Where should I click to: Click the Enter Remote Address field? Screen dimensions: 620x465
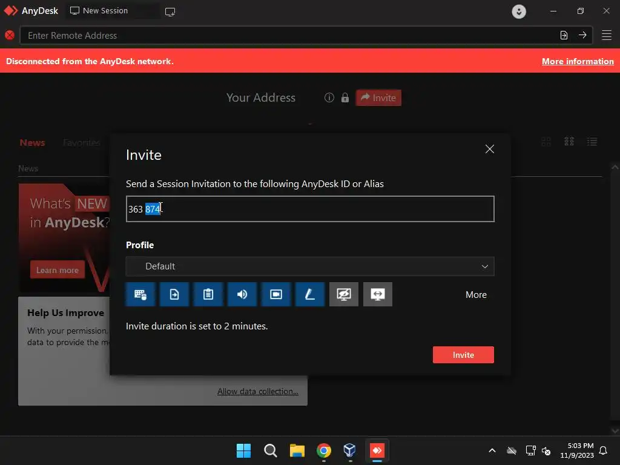[291, 35]
